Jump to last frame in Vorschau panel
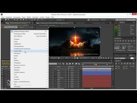 pyautogui.click(x=126, y=41)
